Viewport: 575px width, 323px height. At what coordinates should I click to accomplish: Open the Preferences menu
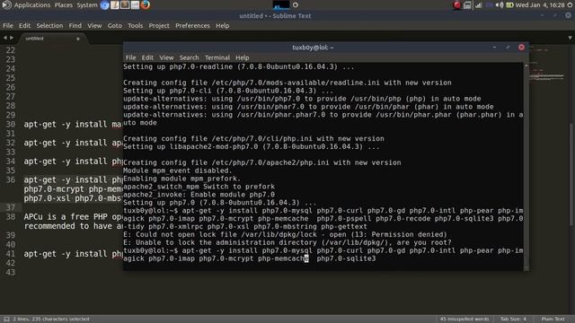(x=192, y=26)
